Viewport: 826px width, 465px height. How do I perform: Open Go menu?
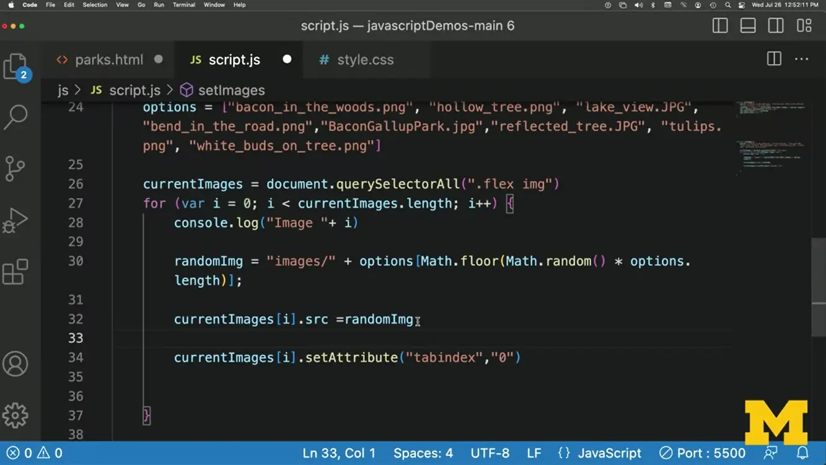(141, 5)
